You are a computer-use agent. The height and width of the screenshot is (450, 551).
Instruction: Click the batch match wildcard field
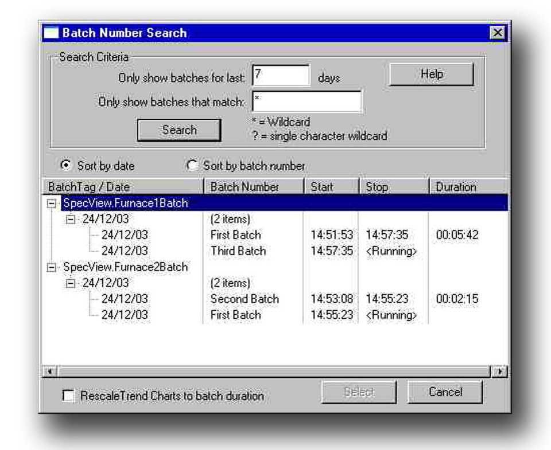click(306, 101)
